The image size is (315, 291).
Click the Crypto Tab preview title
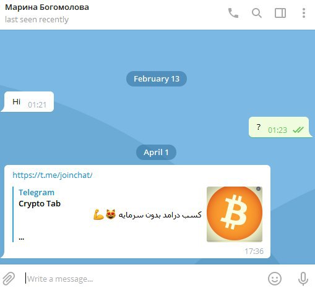pyautogui.click(x=40, y=203)
